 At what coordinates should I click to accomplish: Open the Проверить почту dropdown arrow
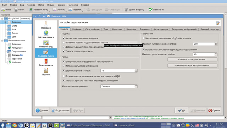[x=49, y=11]
